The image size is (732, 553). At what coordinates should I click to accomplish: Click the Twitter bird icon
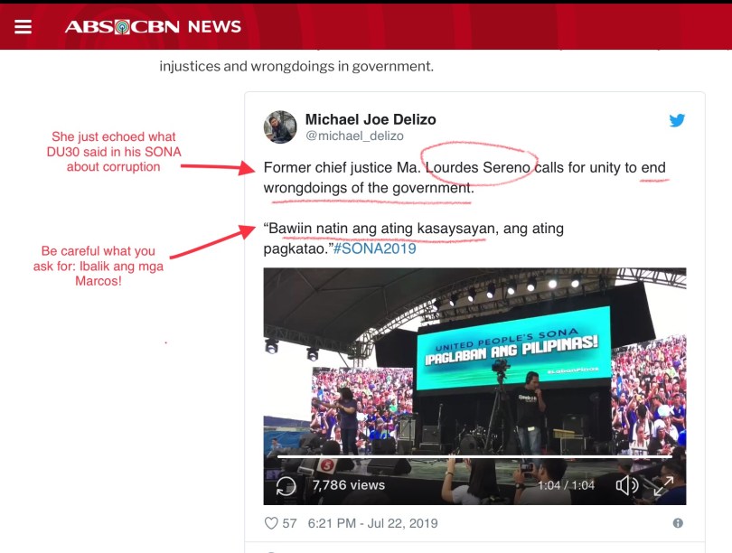click(x=677, y=120)
